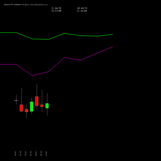
Task: Select the 31 Jul green candlestick
Action: pyautogui.click(x=47, y=106)
